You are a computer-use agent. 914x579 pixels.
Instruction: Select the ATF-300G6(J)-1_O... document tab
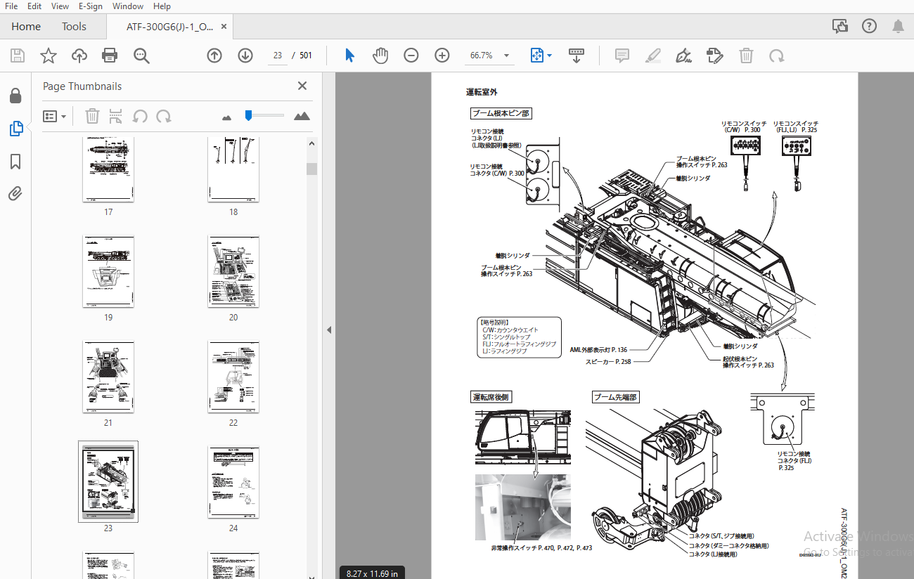point(169,27)
